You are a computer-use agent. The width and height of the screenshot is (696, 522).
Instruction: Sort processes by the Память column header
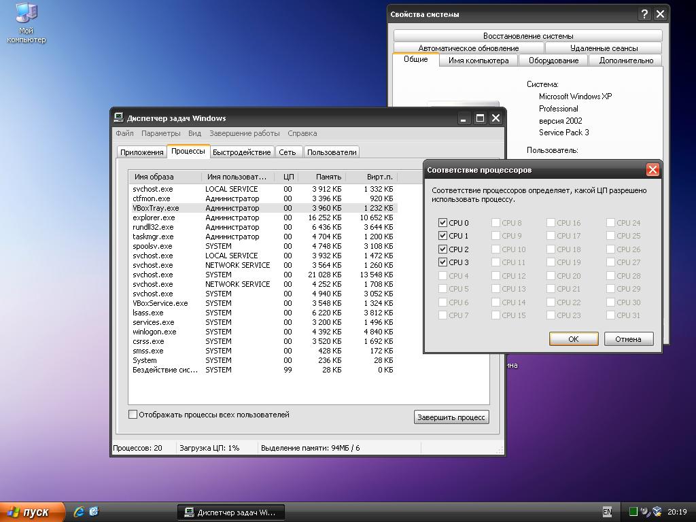(x=328, y=177)
